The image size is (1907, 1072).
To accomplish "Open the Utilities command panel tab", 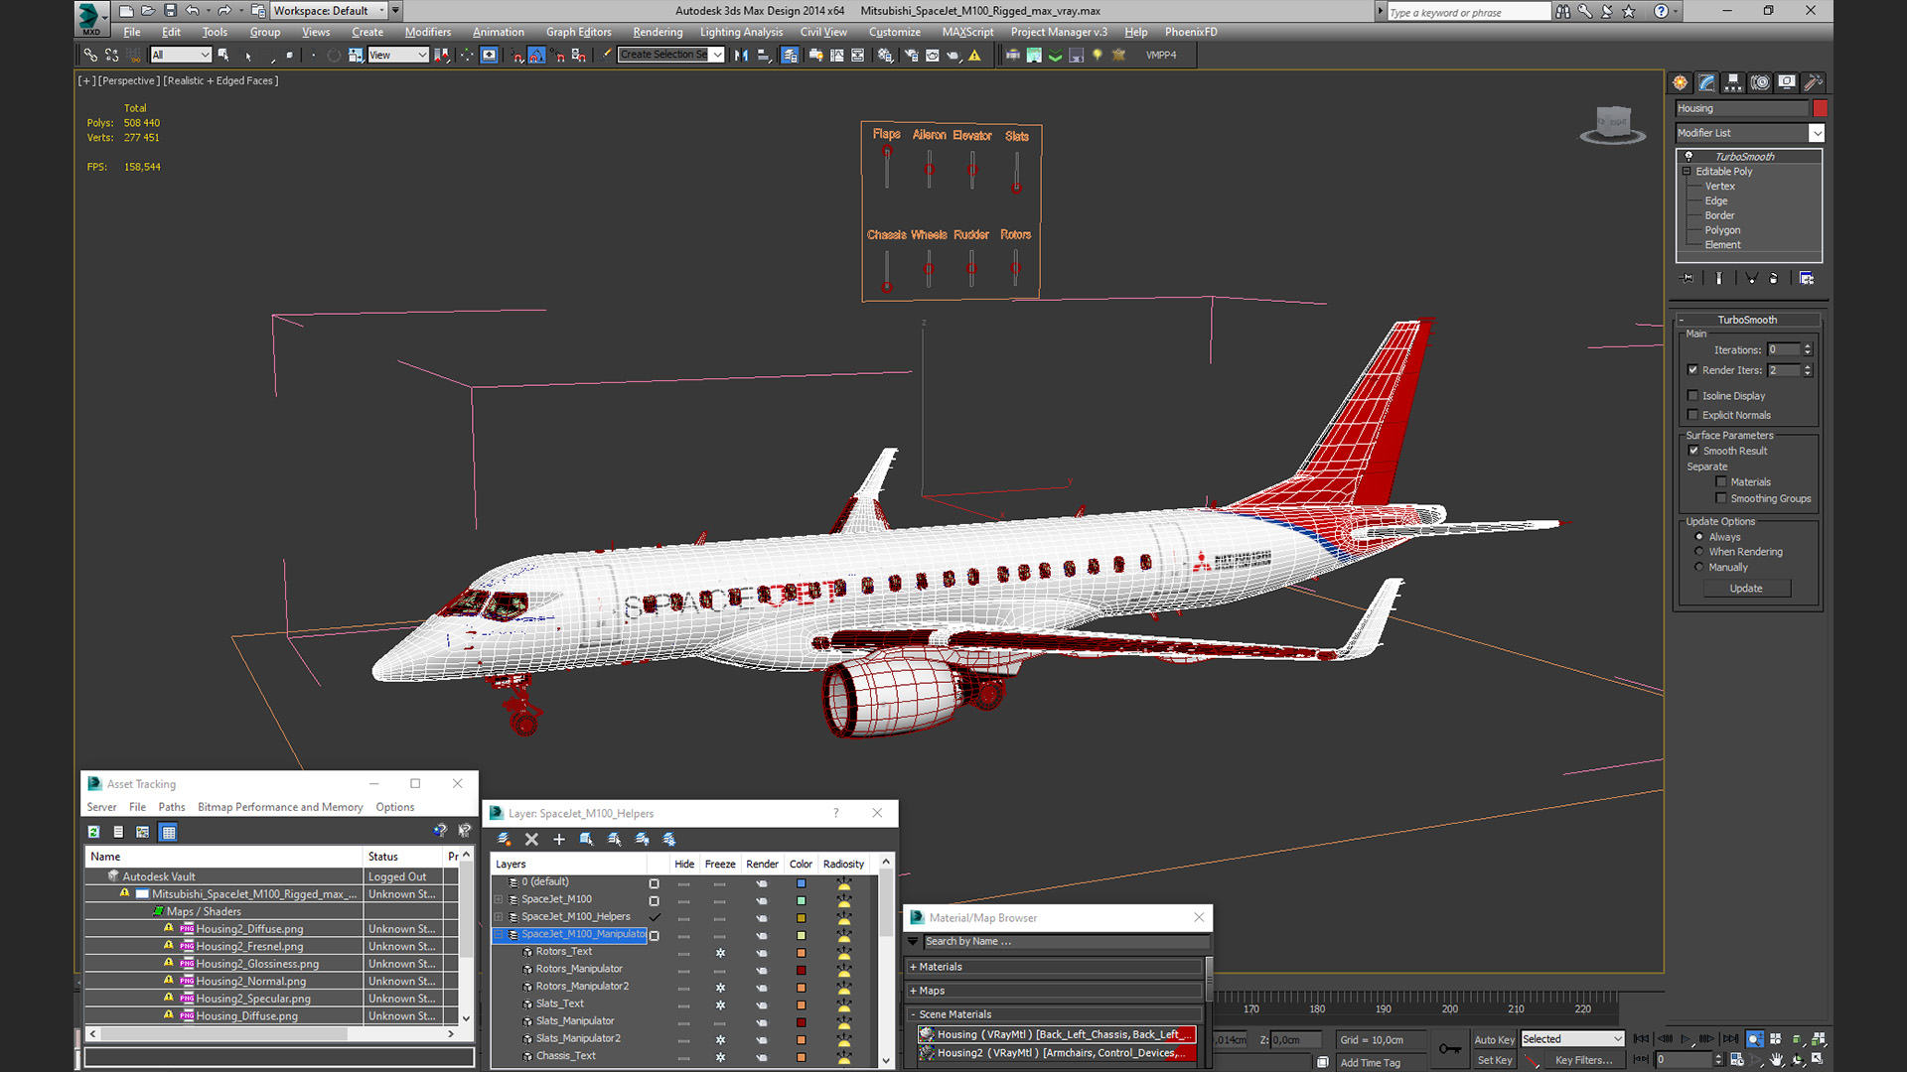I will pos(1813,82).
